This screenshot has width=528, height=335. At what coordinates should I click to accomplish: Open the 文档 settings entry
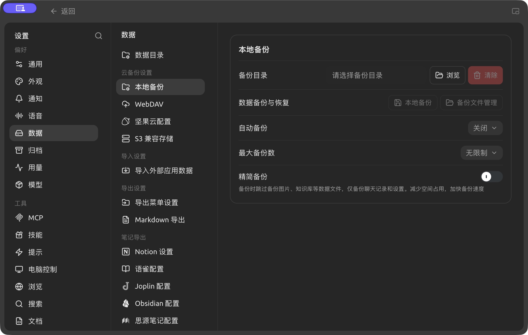(54, 321)
